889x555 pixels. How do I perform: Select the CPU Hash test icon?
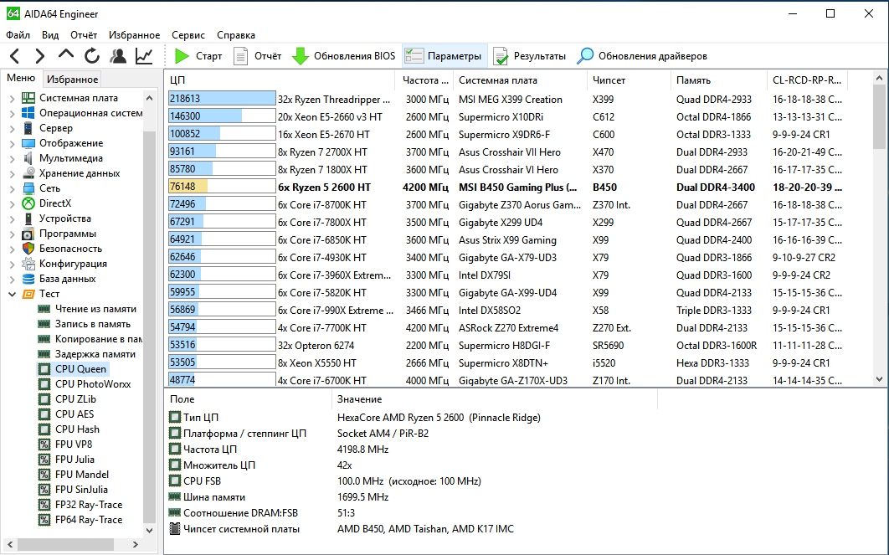(44, 429)
